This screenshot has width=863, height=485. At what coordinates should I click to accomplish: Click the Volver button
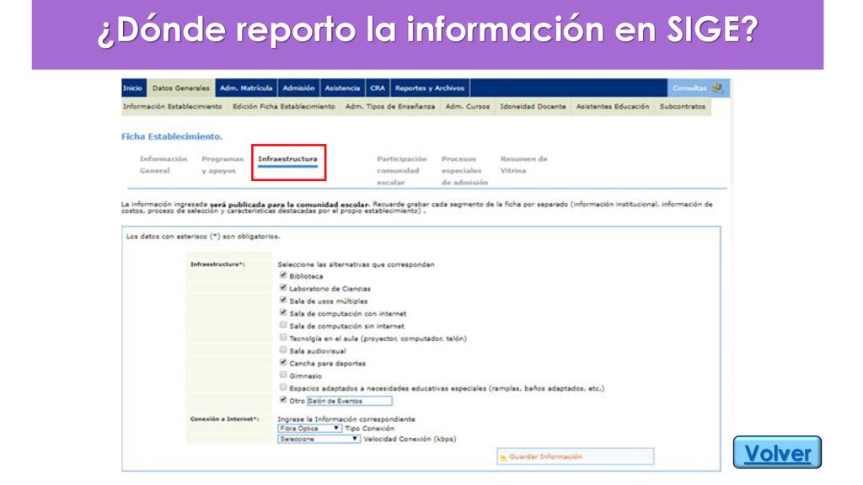click(777, 452)
